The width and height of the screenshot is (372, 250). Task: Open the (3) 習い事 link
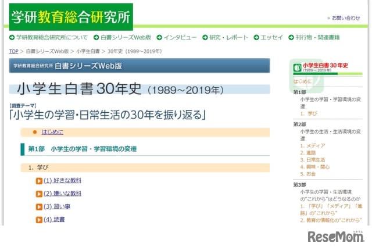[x=57, y=206]
